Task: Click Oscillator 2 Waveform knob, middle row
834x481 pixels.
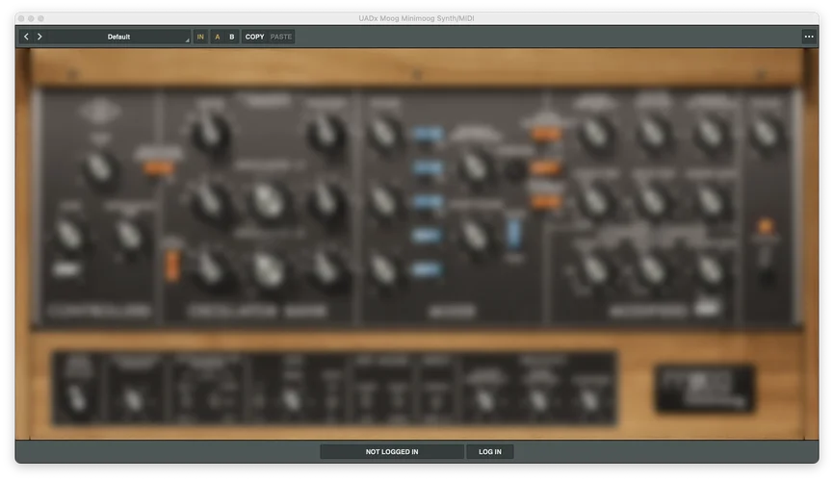Action: pyautogui.click(x=326, y=202)
